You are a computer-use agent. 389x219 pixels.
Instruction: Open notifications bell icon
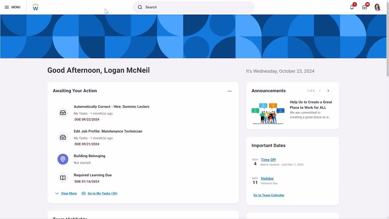(x=352, y=7)
